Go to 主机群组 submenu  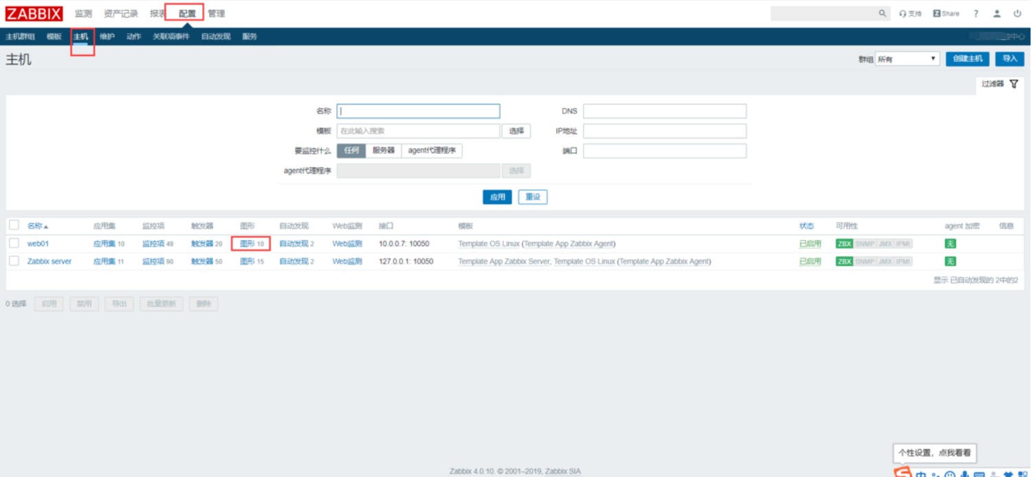click(x=20, y=36)
